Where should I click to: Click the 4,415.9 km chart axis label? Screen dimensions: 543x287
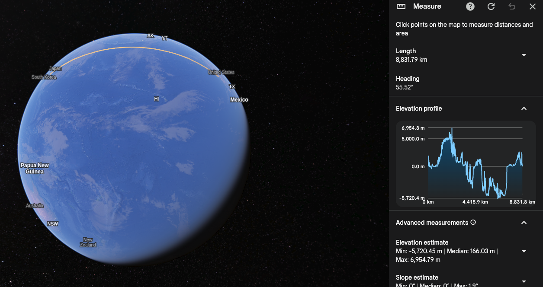(x=475, y=202)
